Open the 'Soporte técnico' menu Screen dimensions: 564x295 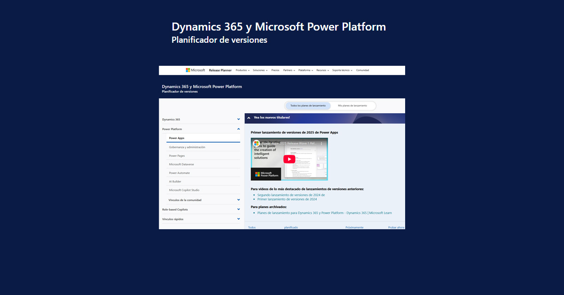342,70
